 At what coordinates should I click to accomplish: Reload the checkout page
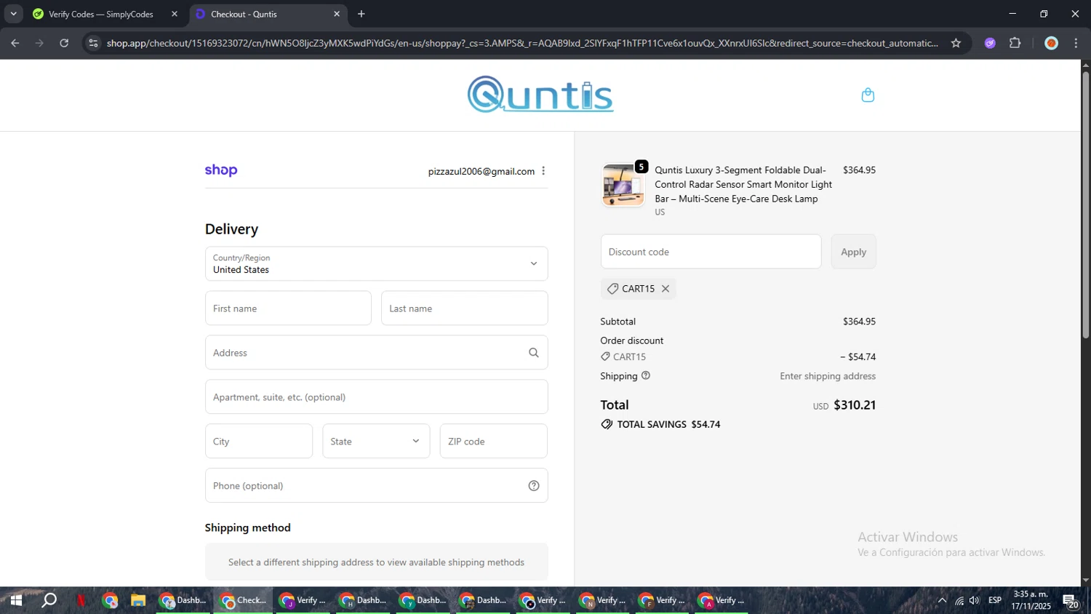pyautogui.click(x=64, y=43)
